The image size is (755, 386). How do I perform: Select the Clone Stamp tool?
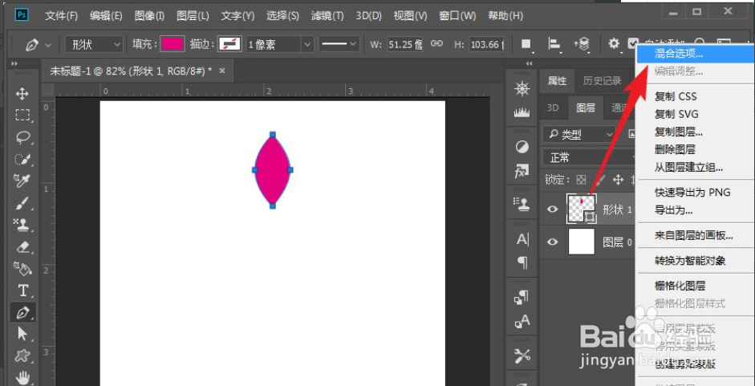[x=22, y=225]
